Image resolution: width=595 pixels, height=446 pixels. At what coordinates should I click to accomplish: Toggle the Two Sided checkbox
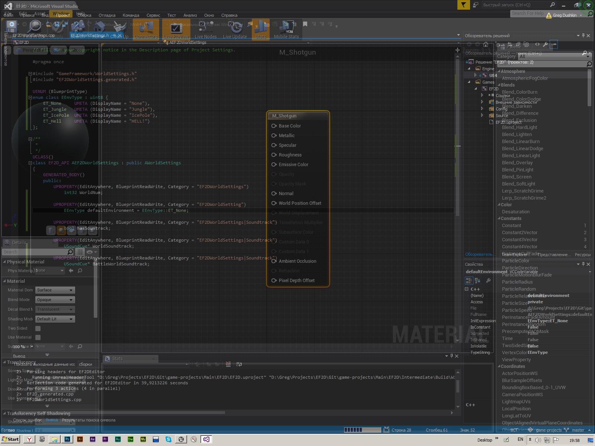point(38,329)
